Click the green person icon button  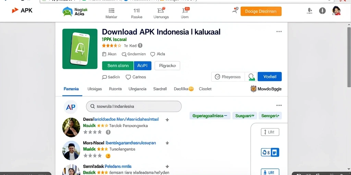(x=251, y=77)
